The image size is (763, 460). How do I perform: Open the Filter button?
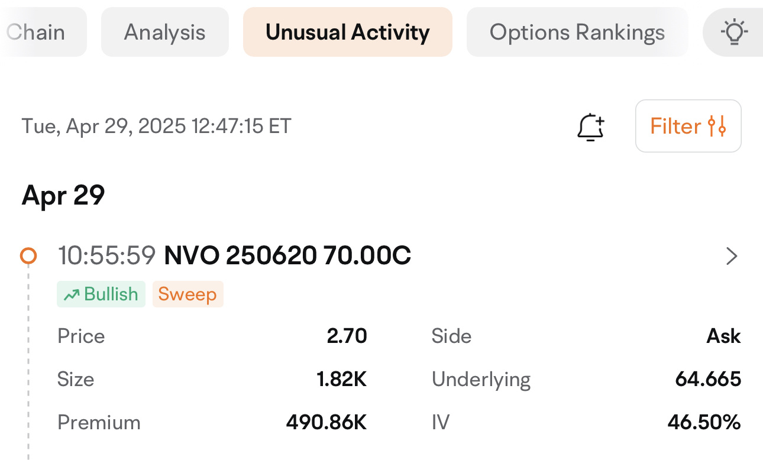tap(688, 126)
